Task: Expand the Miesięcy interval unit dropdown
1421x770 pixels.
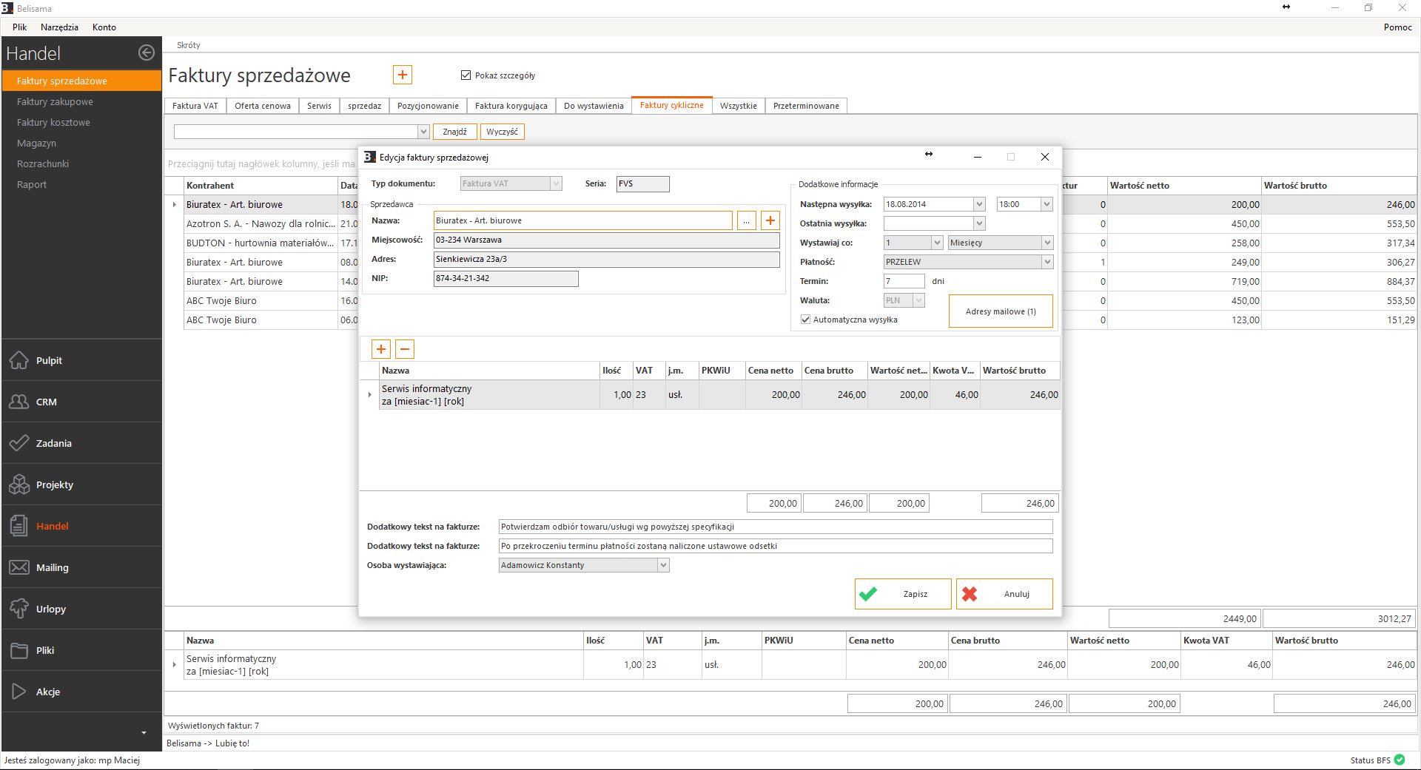Action: (1047, 243)
